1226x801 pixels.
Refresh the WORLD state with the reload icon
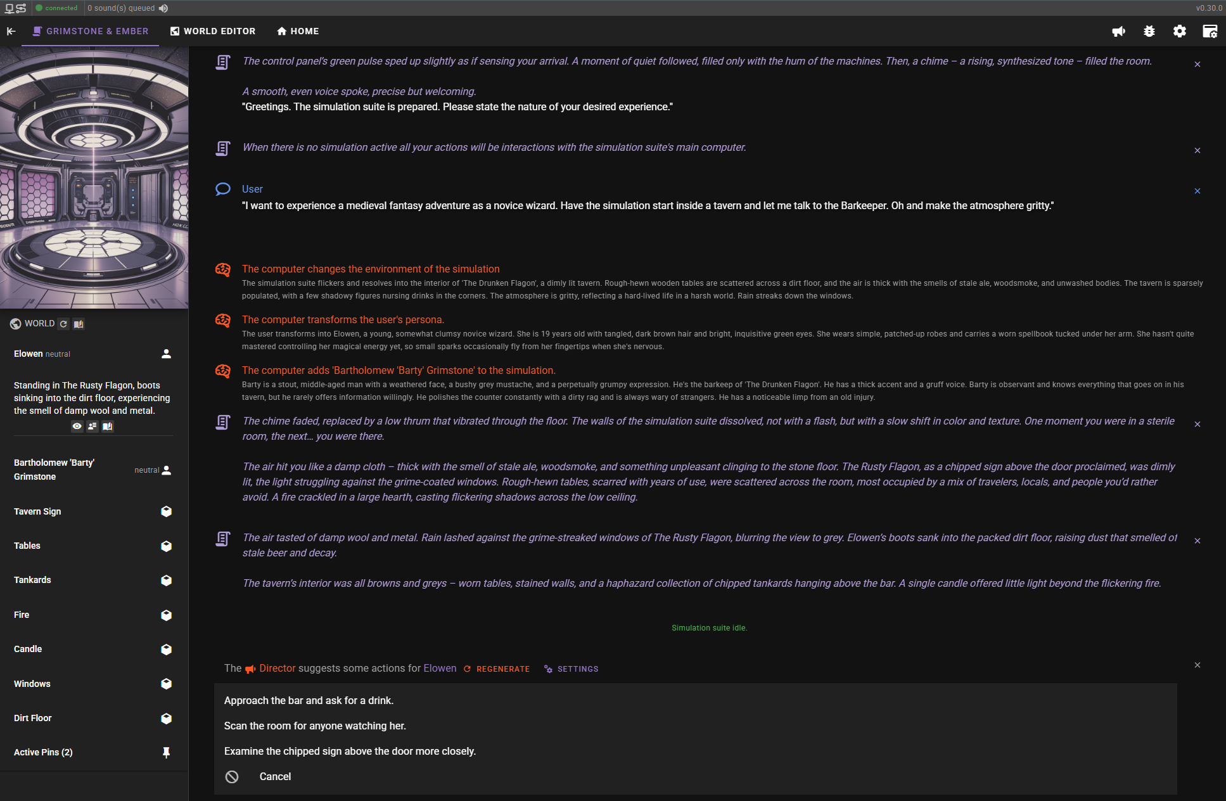point(63,324)
